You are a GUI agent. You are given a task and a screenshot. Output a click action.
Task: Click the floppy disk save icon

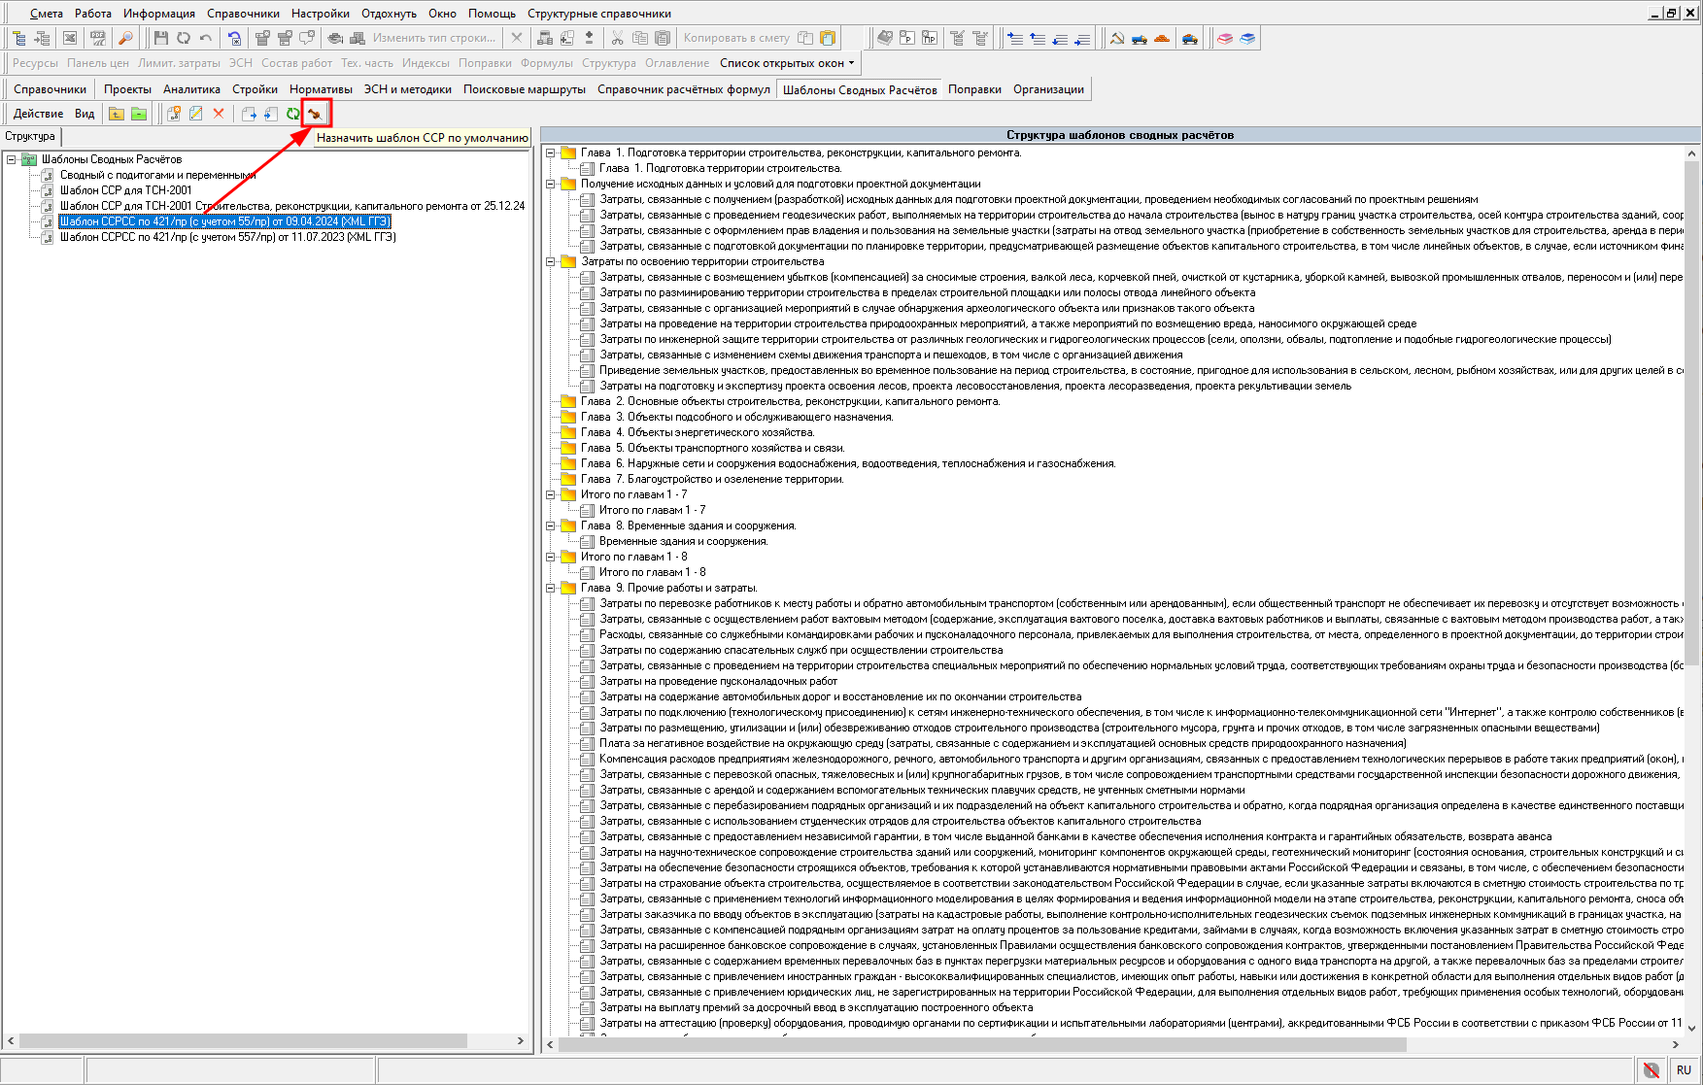click(161, 38)
